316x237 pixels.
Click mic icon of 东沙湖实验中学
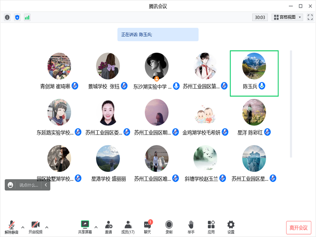176,86
